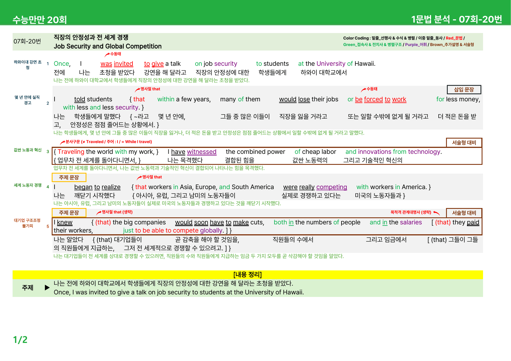Click sentence number 3 marker
Image resolution: width=511 pixels, height=361 pixels.
coord(48,152)
